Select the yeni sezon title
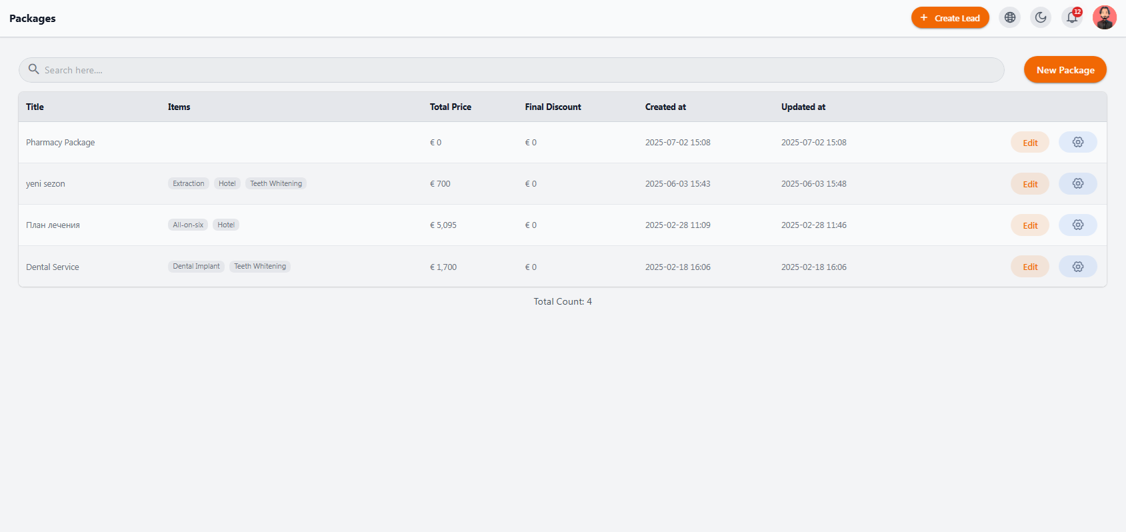Viewport: 1126px width, 532px height. (45, 184)
